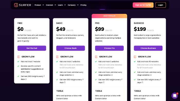Click info icon beside Business SEO insights days
Image resolution: width=180 pixels, height=101 pixels.
[x=142, y=82]
